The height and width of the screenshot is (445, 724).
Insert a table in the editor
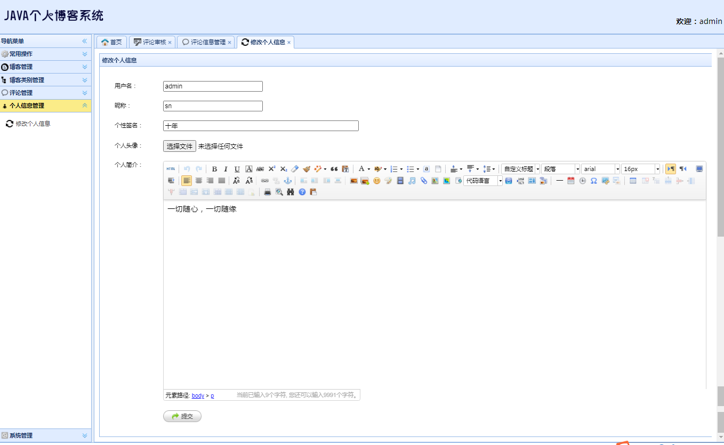pyautogui.click(x=633, y=181)
